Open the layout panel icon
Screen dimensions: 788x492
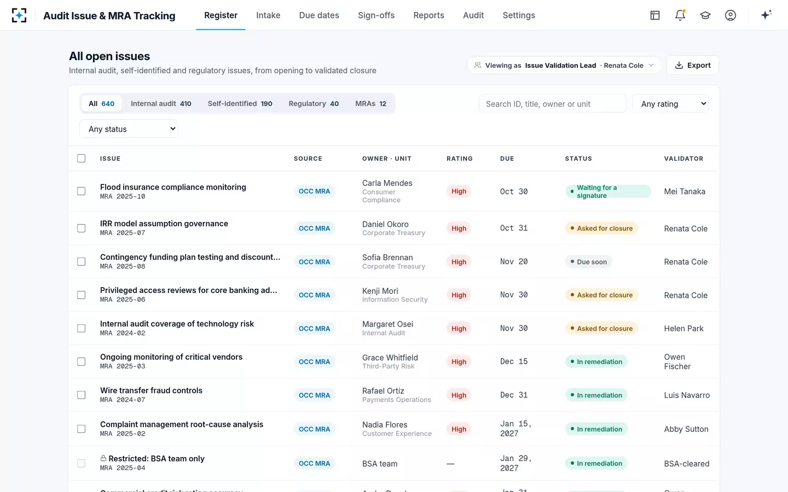click(655, 15)
